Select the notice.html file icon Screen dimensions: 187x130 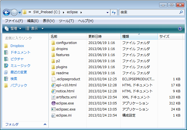tap(53, 91)
